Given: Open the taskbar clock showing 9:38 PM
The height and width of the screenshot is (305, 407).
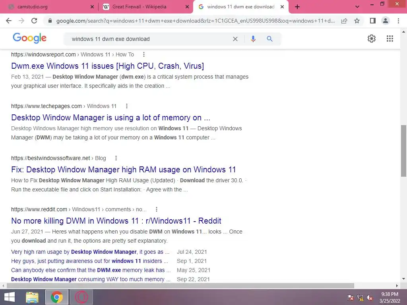Looking at the screenshot, I should click(x=390, y=297).
